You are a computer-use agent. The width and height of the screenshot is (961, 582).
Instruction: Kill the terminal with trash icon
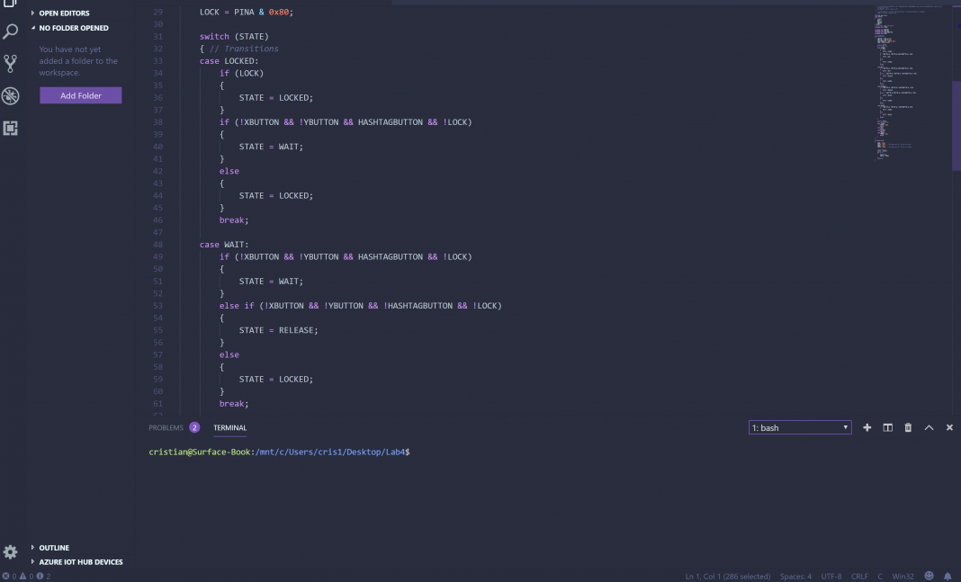pyautogui.click(x=908, y=427)
